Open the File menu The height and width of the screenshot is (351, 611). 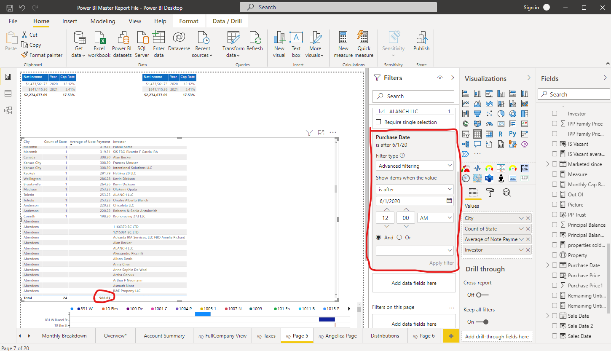click(13, 21)
